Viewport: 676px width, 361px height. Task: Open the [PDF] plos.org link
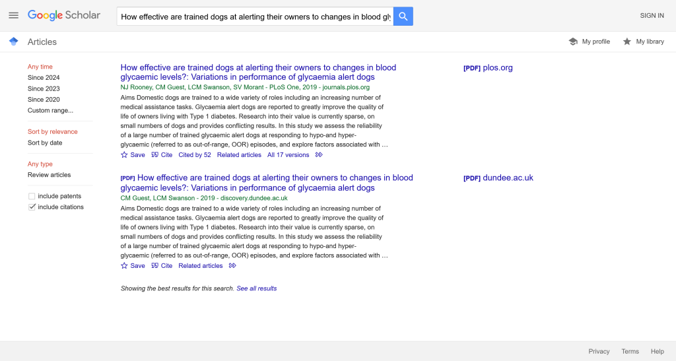point(488,67)
